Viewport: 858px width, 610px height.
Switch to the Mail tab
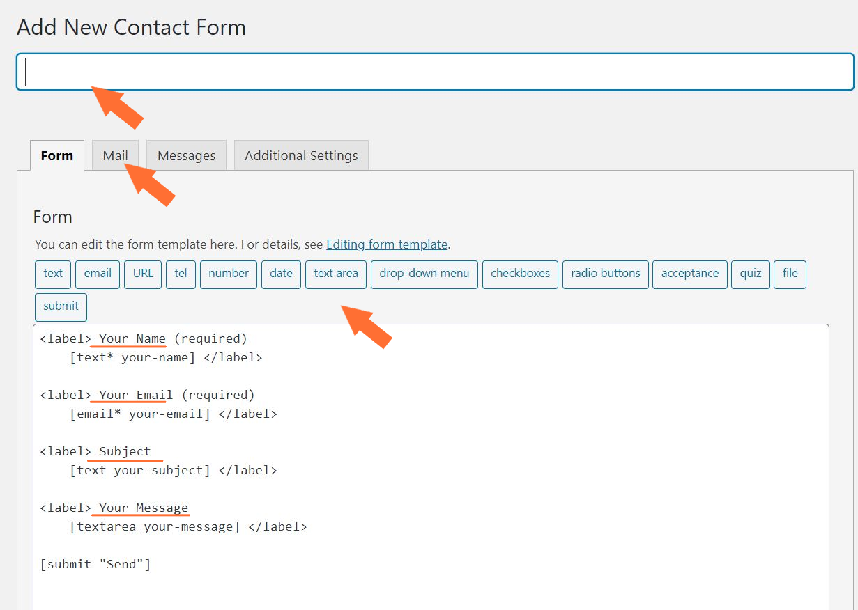coord(115,155)
